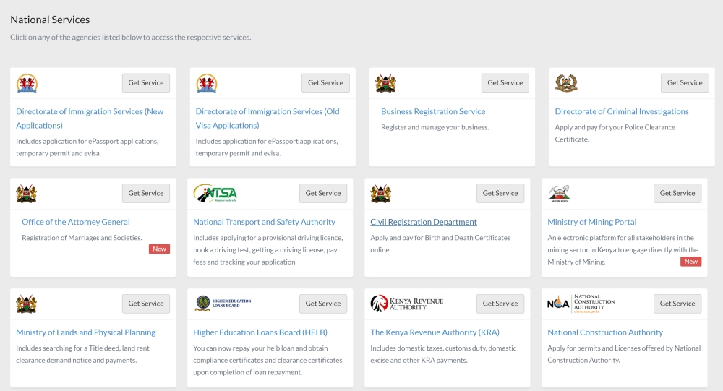
Task: Click the Criminal Investigations emblem
Action: pos(566,83)
